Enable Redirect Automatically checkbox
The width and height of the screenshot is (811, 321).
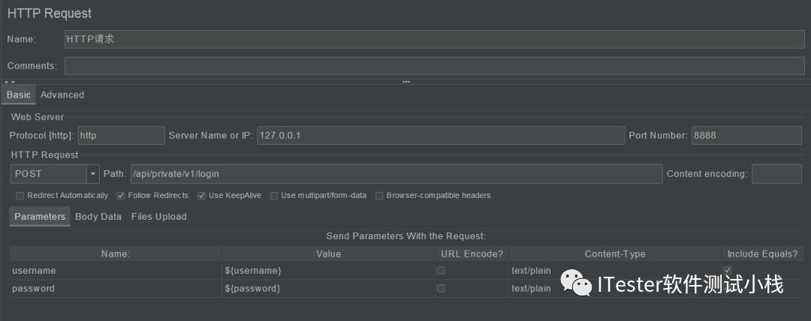pos(20,196)
